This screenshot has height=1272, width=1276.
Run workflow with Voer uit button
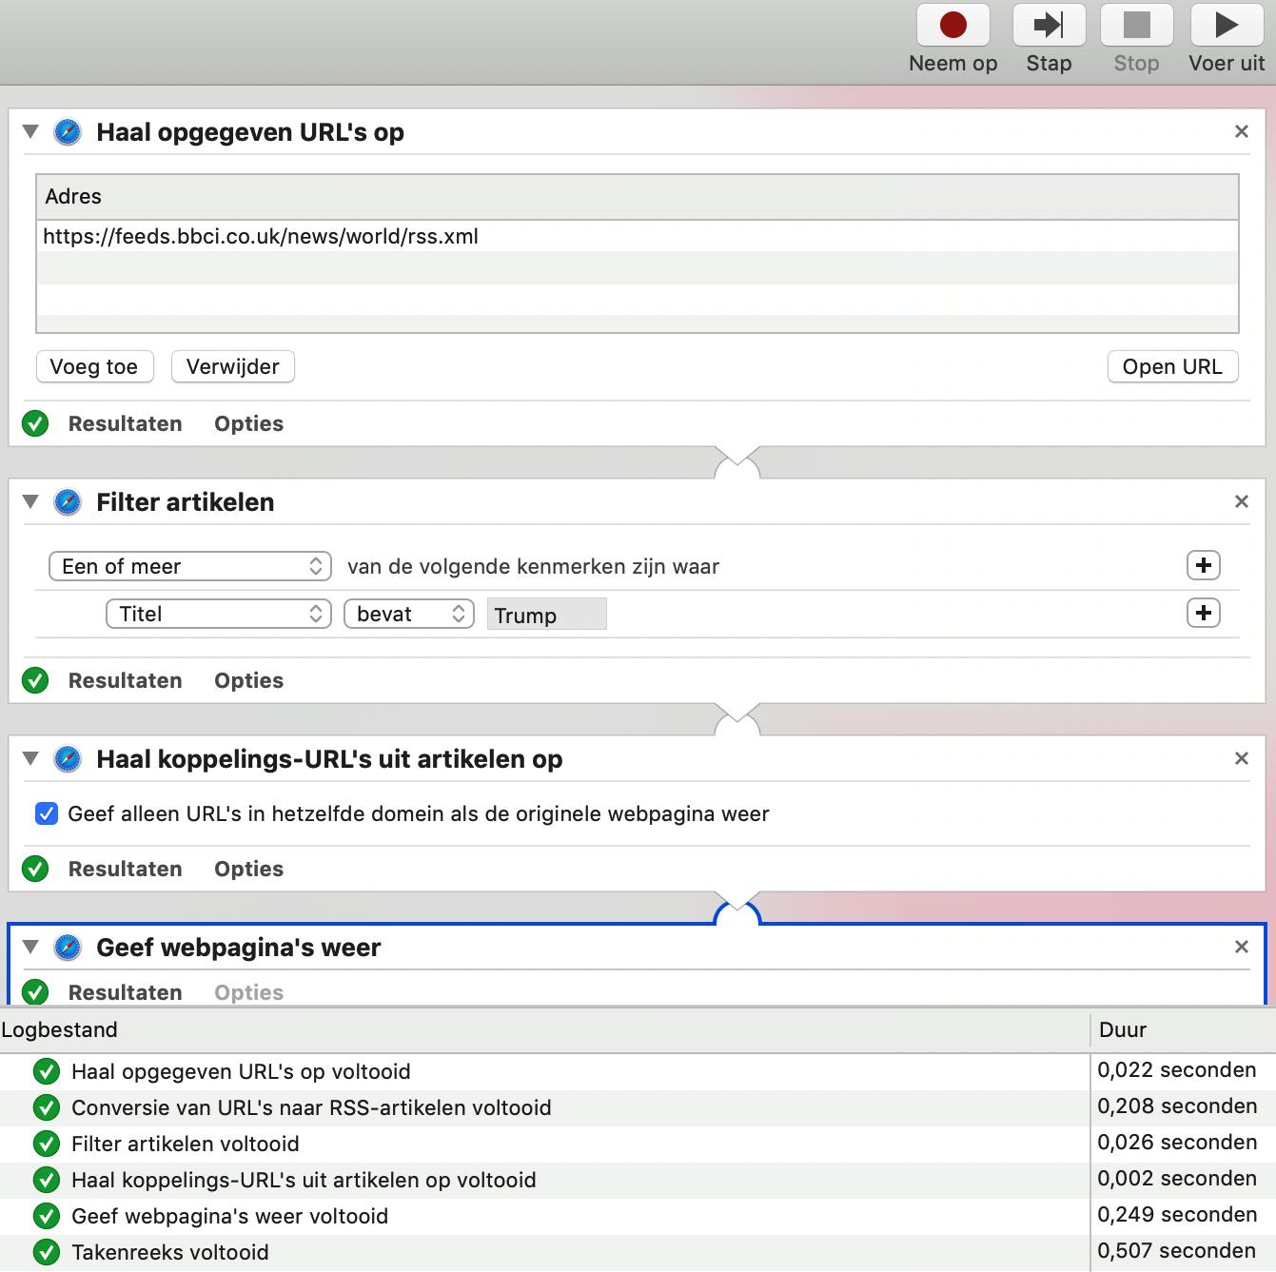1227,26
